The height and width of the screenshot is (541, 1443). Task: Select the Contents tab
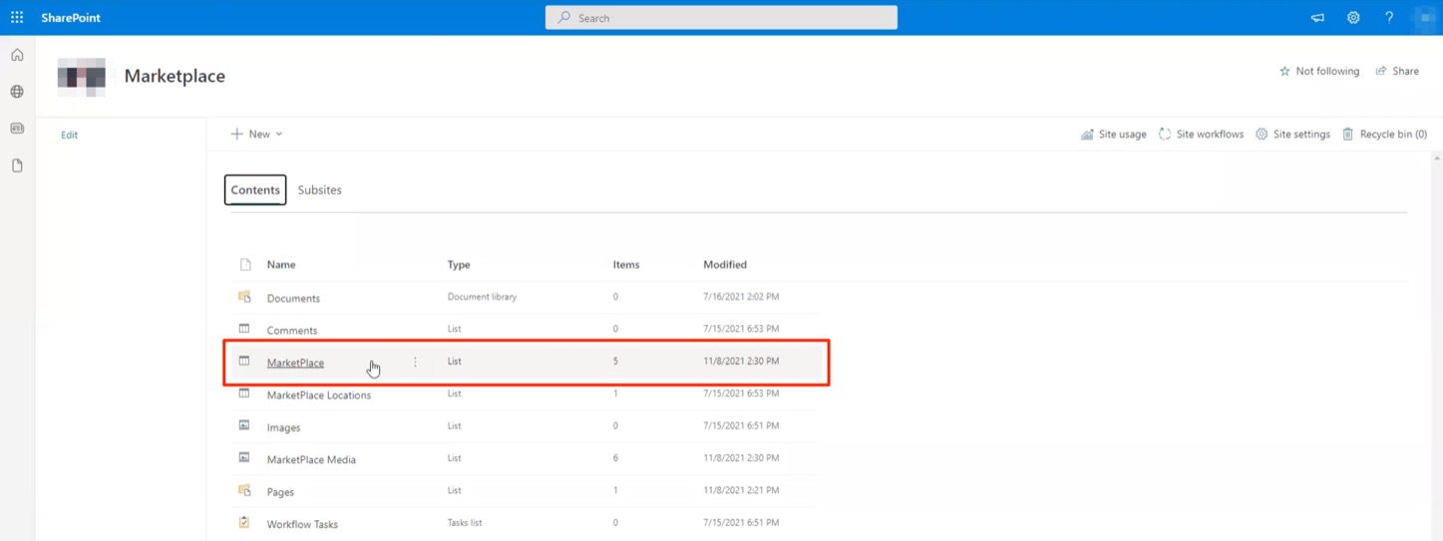[255, 189]
